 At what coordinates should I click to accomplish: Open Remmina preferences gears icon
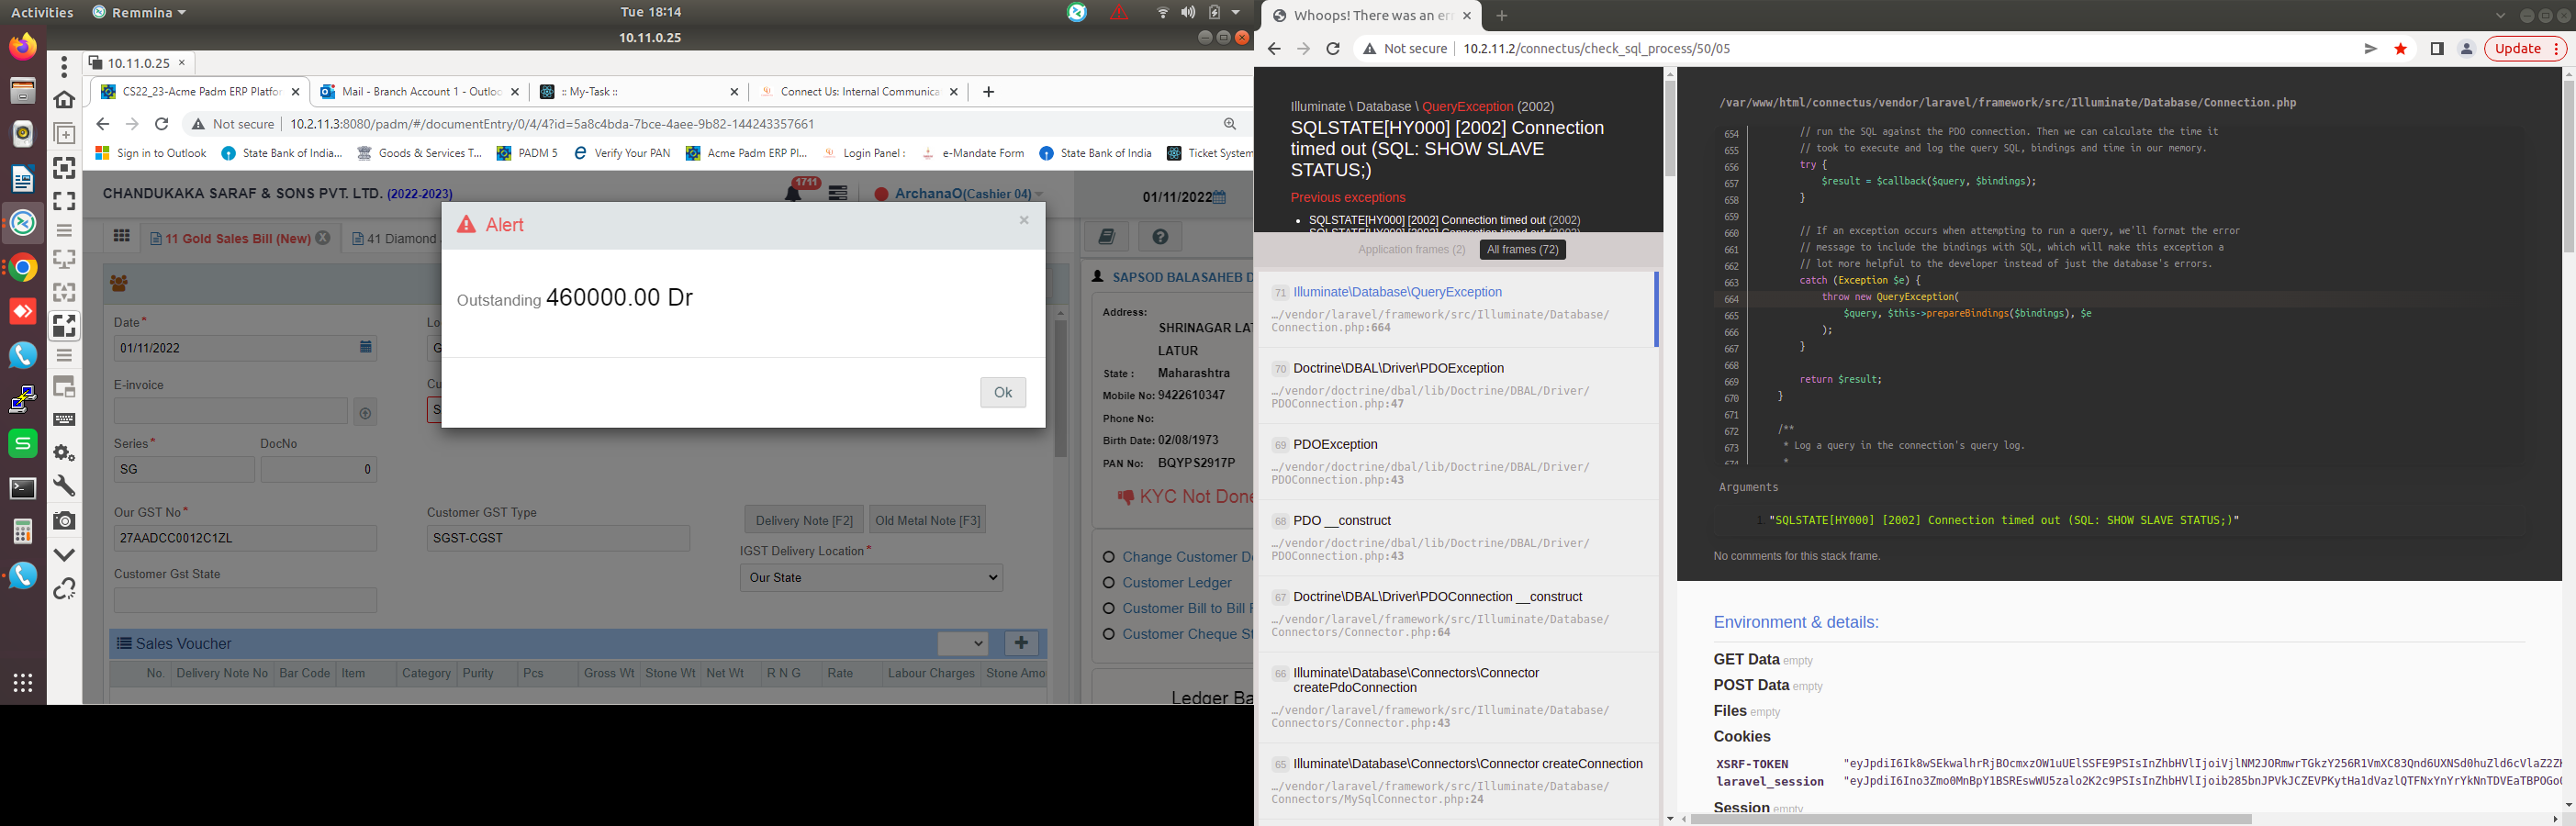[x=64, y=453]
